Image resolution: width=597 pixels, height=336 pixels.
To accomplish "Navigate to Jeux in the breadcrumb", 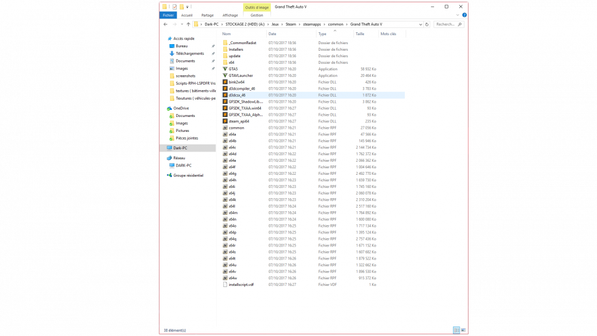I will [x=275, y=24].
